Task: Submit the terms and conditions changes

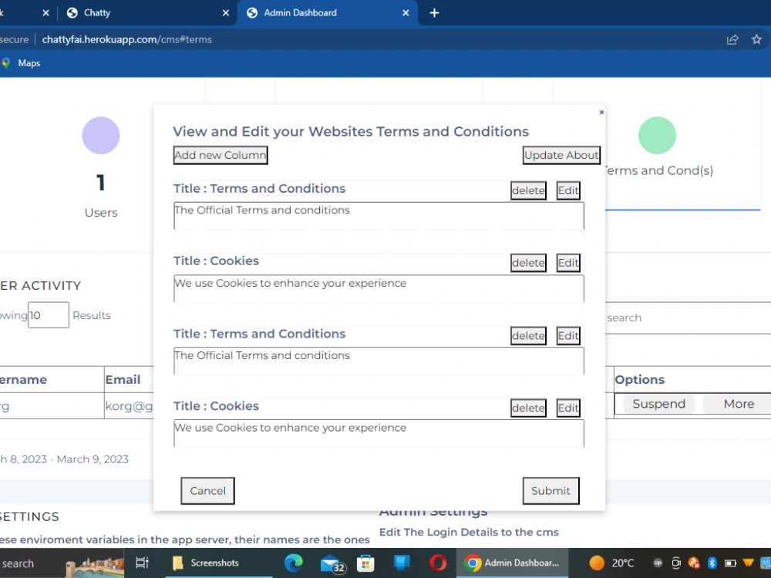Action: [550, 490]
